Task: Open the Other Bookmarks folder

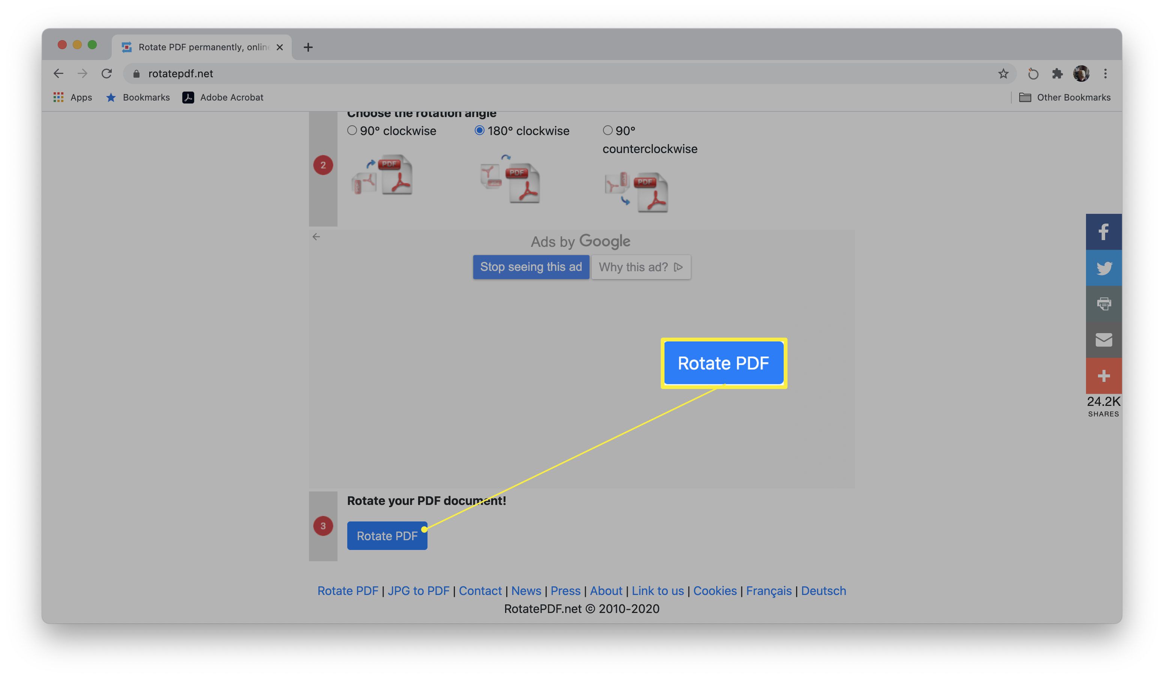Action: click(x=1065, y=98)
